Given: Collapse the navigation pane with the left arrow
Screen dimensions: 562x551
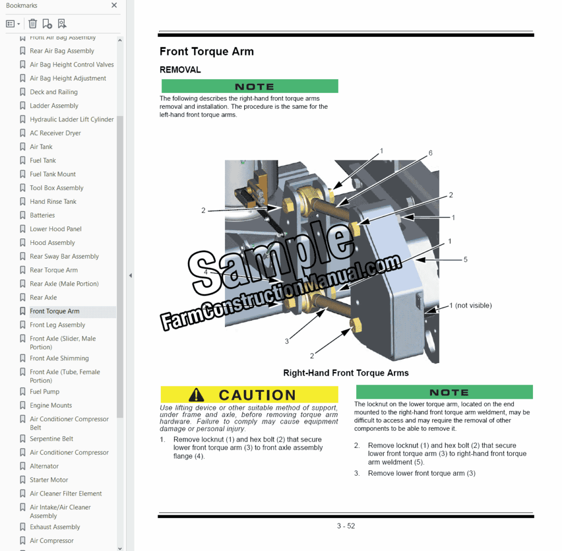Looking at the screenshot, I should tap(131, 276).
